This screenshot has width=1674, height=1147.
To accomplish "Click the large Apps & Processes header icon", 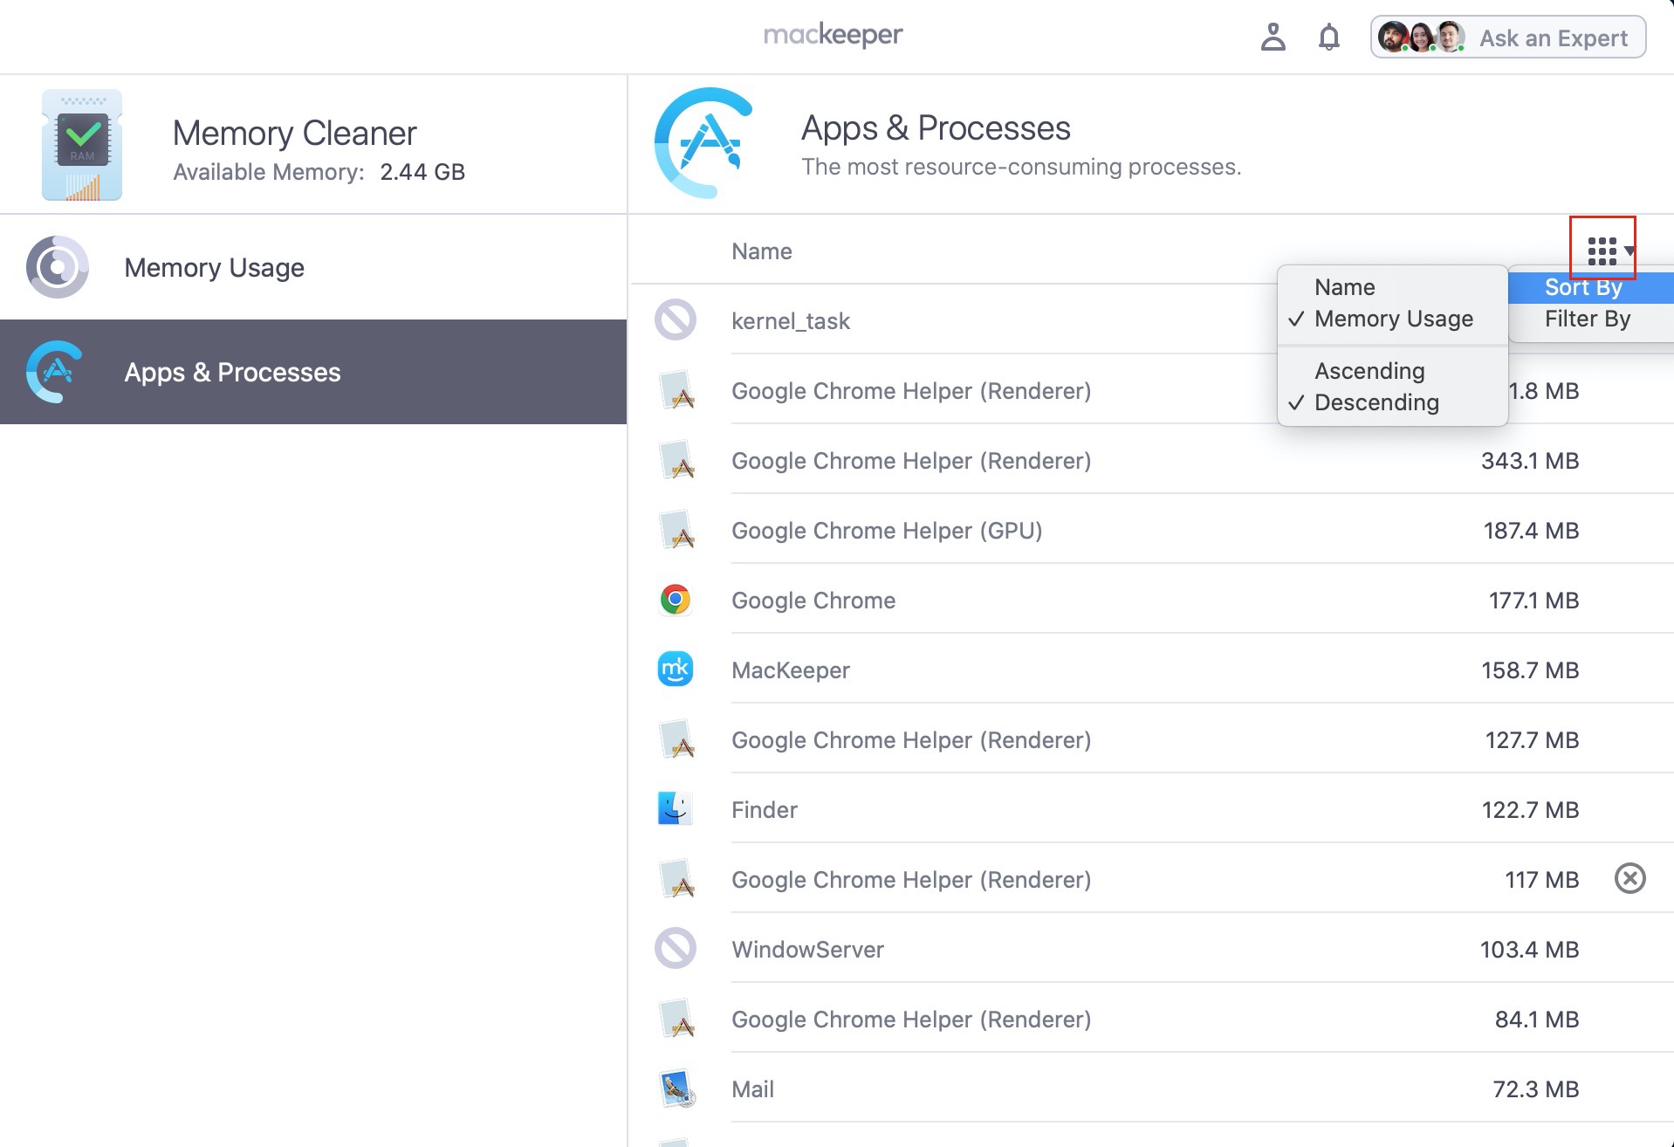I will tap(703, 142).
